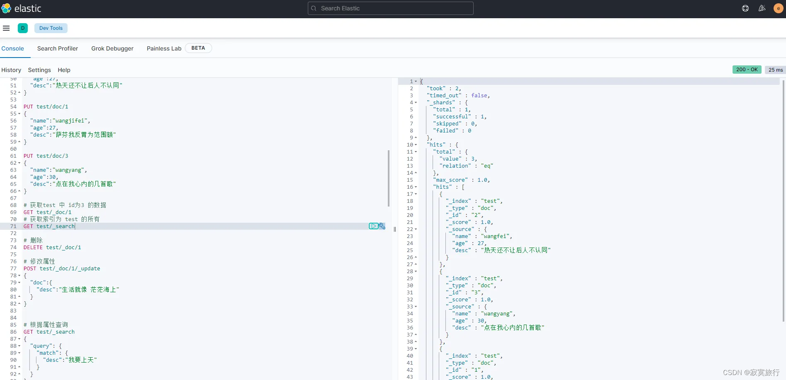Image resolution: width=786 pixels, height=380 pixels.
Task: Click the "match": { line 89
Action: click(52, 353)
